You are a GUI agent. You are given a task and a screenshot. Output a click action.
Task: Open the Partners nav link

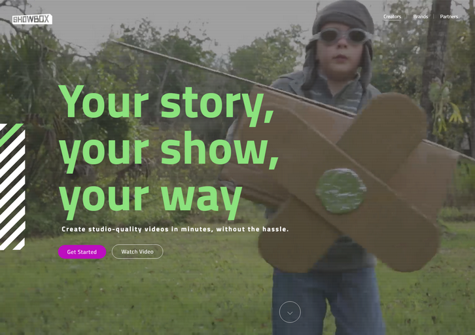pos(449,16)
